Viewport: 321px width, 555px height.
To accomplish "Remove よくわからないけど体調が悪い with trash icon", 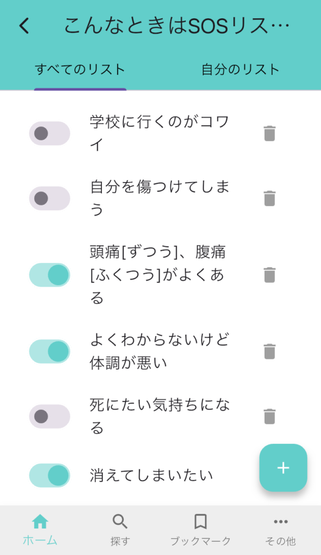I will tap(269, 351).
